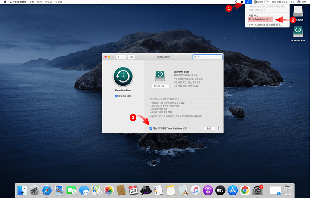Open Photos from the Dock
Image resolution: width=310 pixels, height=198 pixels.
(109, 190)
